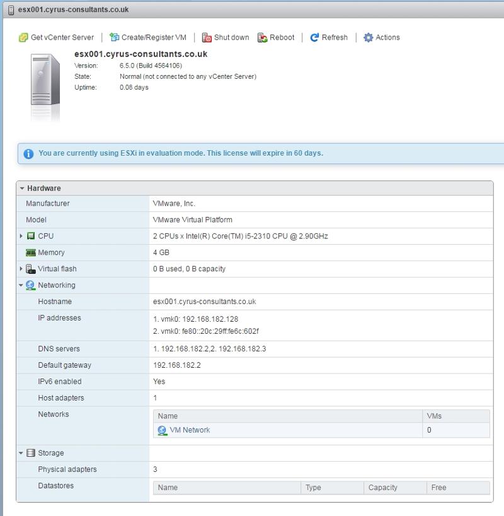Sort datastores by Capacity column
Image resolution: width=504 pixels, height=516 pixels.
coord(395,488)
